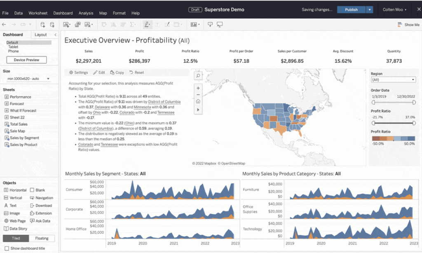The width and height of the screenshot is (422, 253).
Task: Click the highlight pen toolbar icon
Action: pos(146,25)
